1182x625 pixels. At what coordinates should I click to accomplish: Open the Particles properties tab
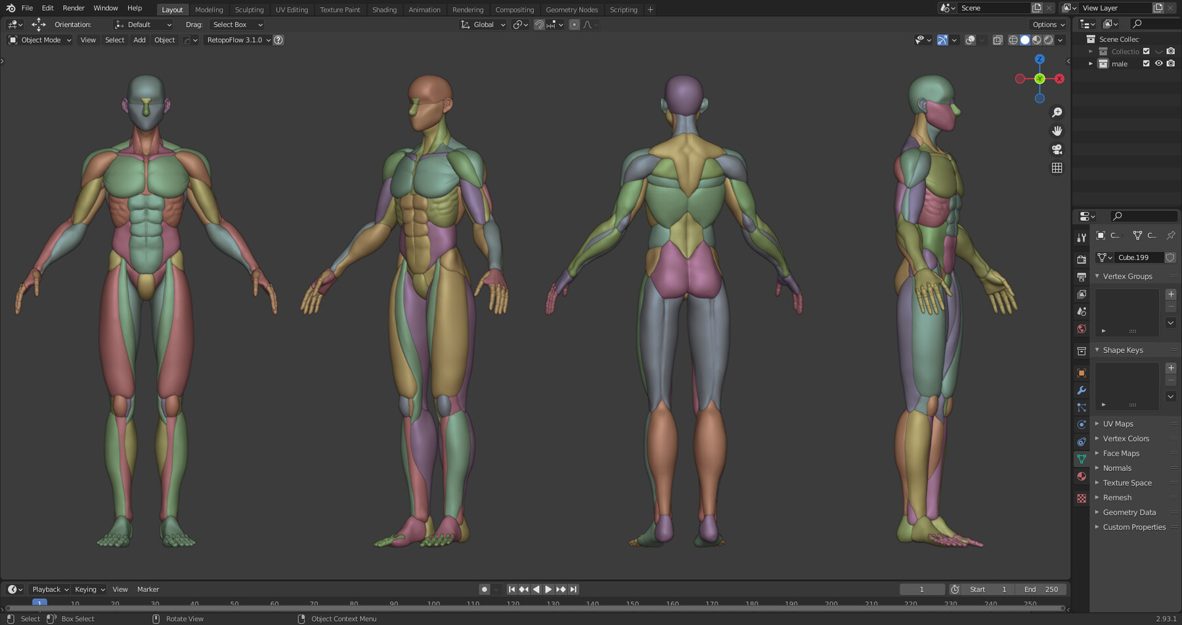pos(1082,407)
